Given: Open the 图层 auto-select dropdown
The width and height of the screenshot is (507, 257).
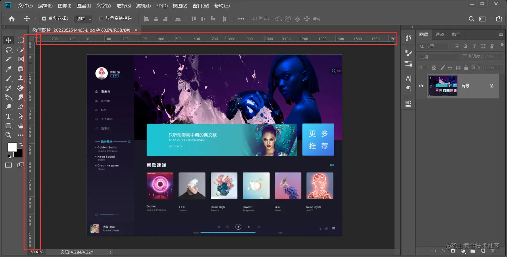Looking at the screenshot, I should click(x=83, y=19).
